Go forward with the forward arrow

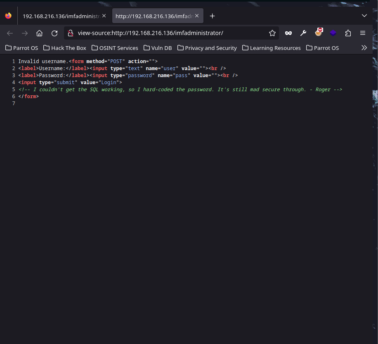tap(25, 33)
